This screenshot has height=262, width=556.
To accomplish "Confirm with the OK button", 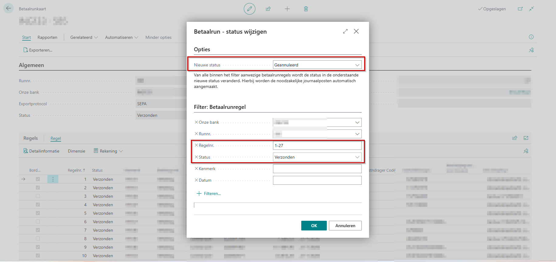I will pos(314,226).
